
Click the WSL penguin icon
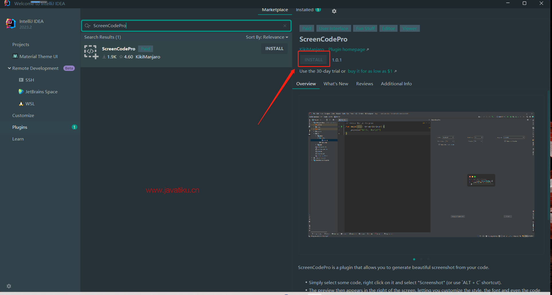point(21,104)
